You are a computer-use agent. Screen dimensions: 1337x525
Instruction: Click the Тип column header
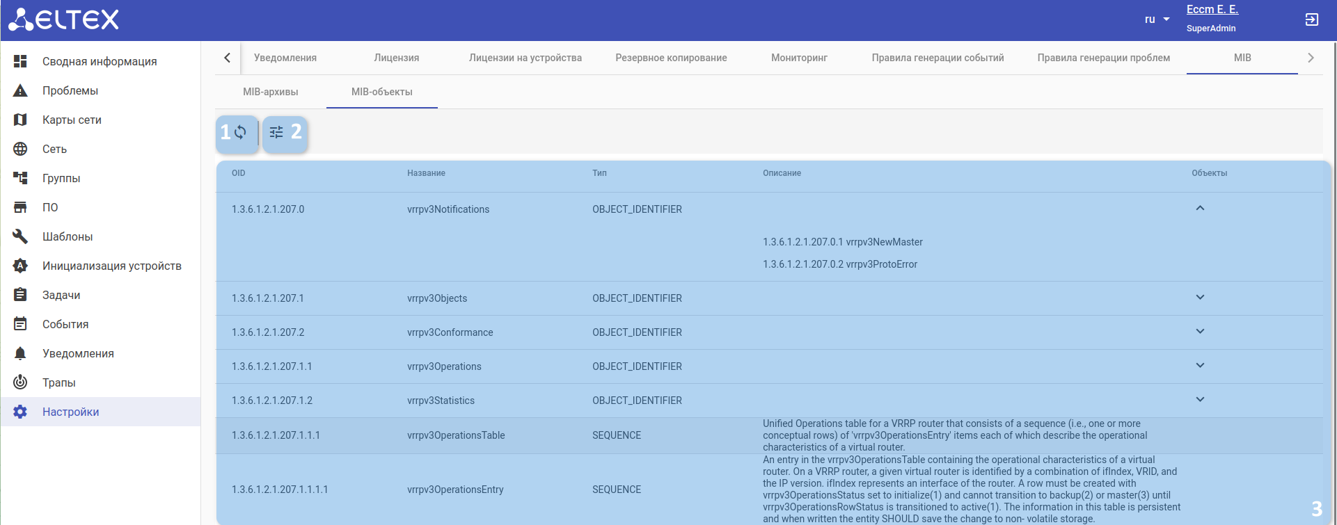point(599,173)
